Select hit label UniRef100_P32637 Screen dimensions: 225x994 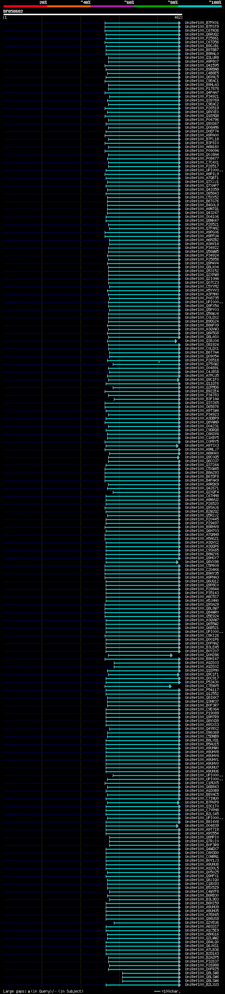[202, 961]
